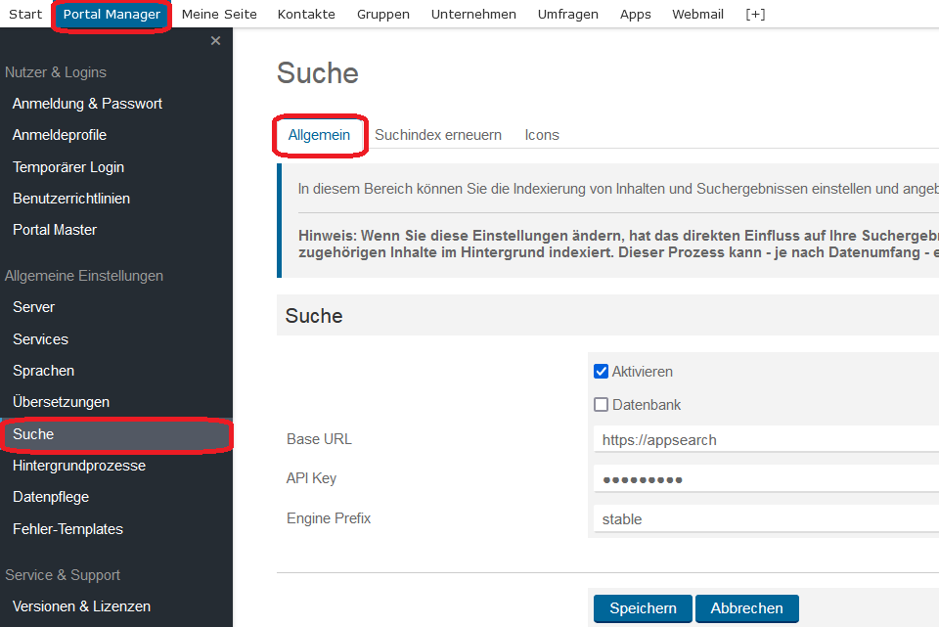Click the Speichern button
The height and width of the screenshot is (627, 939).
[x=643, y=608]
